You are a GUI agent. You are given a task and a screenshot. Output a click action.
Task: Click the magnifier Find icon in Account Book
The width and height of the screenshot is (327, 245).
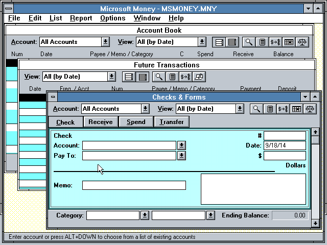[248, 42]
